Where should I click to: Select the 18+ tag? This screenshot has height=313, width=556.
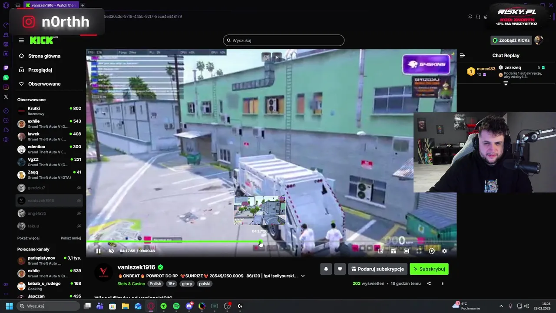click(x=171, y=284)
